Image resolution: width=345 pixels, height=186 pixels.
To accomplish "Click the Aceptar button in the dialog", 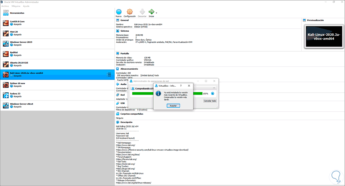I will [173, 106].
